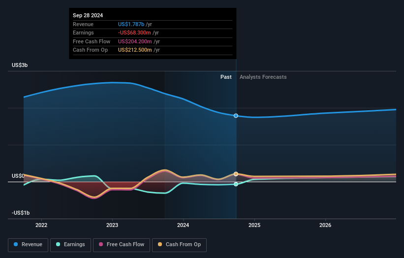Image resolution: width=404 pixels, height=258 pixels.
Task: Click the blue Revenue data point marker
Action: coord(236,116)
